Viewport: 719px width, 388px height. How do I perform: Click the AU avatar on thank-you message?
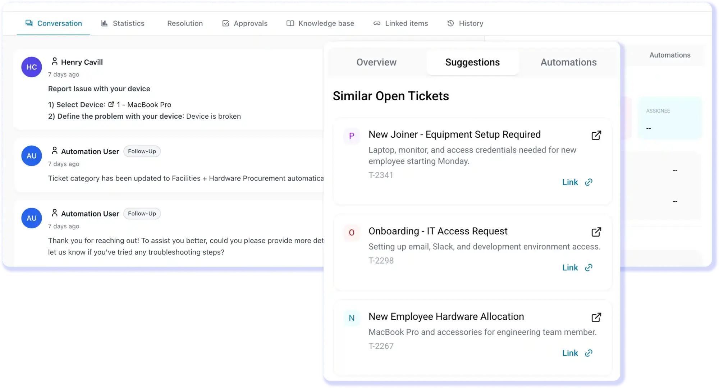tap(32, 218)
